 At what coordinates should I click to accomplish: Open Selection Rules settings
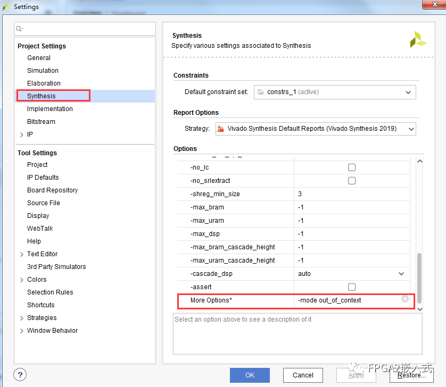click(x=50, y=292)
